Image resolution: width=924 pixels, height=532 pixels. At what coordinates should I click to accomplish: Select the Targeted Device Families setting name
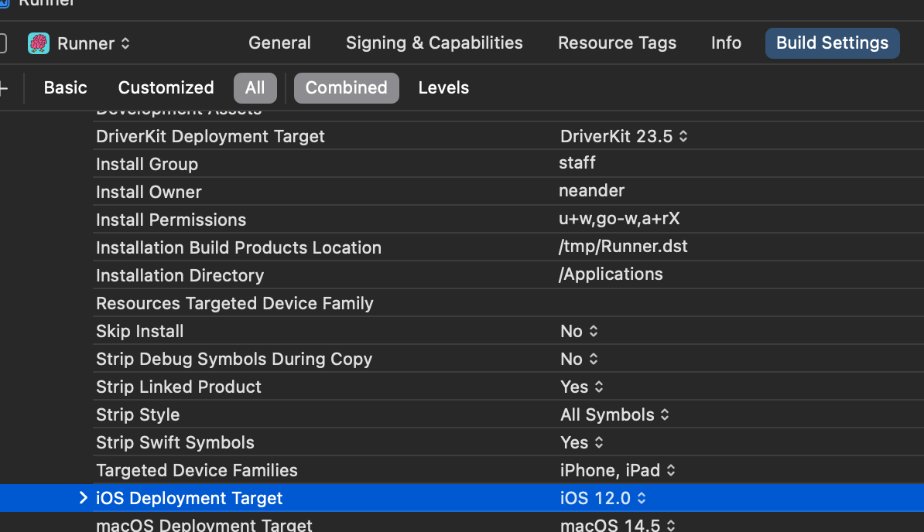pyautogui.click(x=197, y=470)
